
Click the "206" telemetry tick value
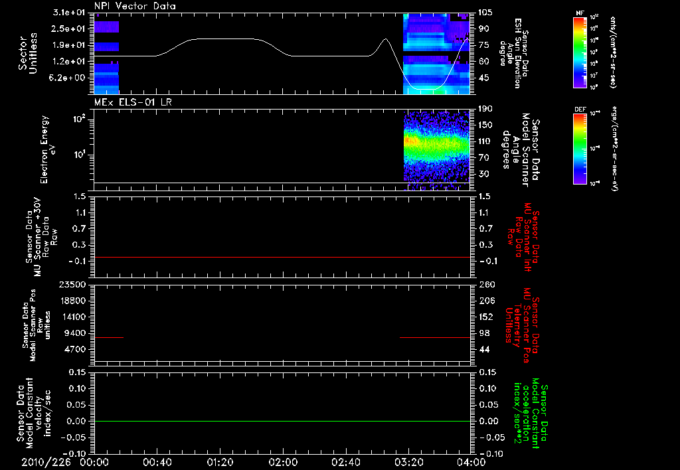(487, 301)
